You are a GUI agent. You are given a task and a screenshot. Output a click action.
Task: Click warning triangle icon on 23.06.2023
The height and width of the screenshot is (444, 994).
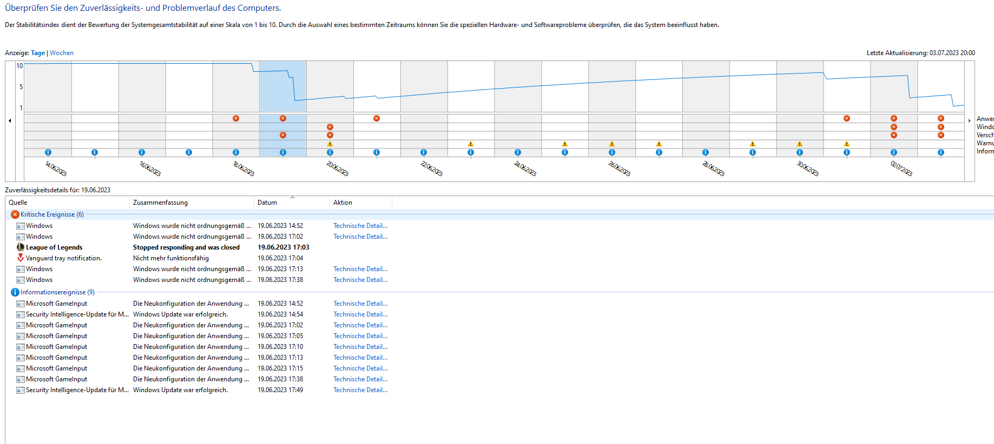tap(471, 144)
